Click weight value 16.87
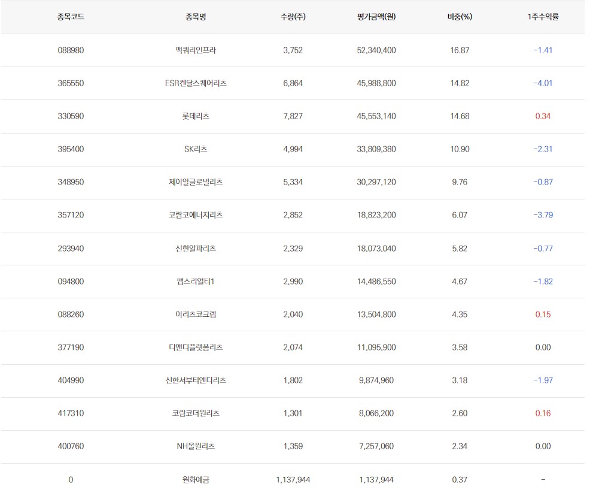 point(460,50)
